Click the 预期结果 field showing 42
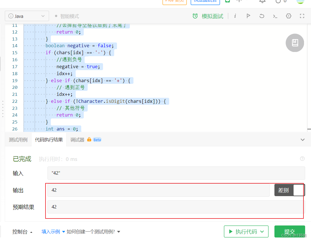311x240 pixels. (176, 207)
